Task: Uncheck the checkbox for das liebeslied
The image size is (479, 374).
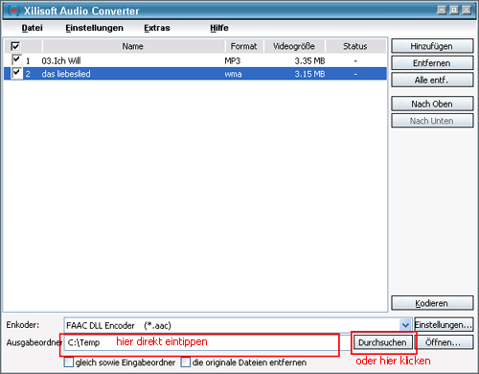Action: pyautogui.click(x=16, y=73)
